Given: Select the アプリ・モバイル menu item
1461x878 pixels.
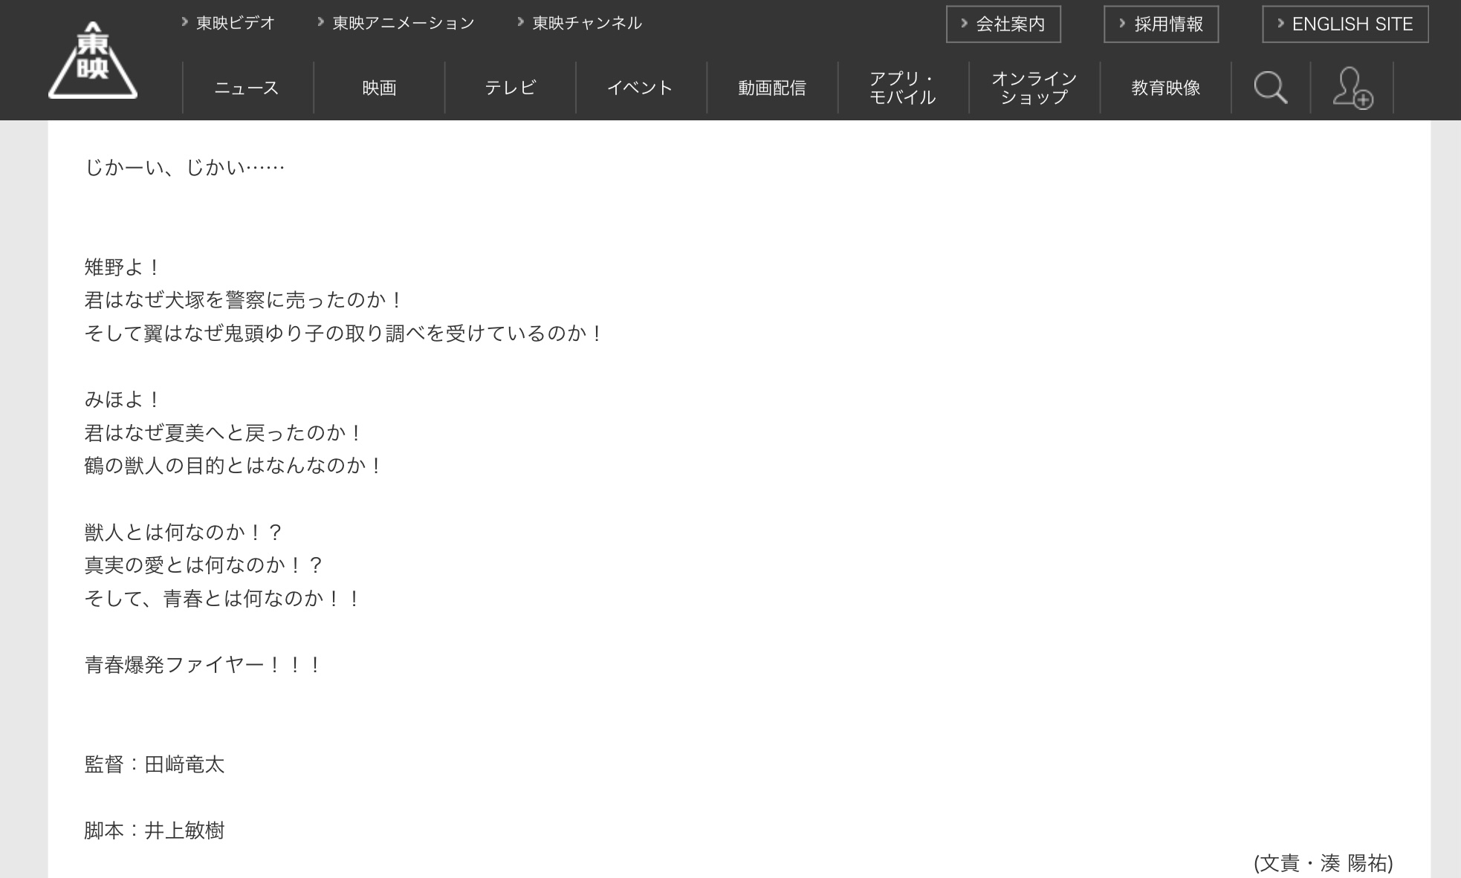Looking at the screenshot, I should (903, 88).
